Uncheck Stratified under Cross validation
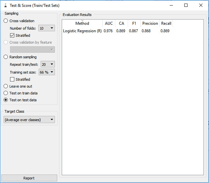209x183 pixels. (12, 35)
